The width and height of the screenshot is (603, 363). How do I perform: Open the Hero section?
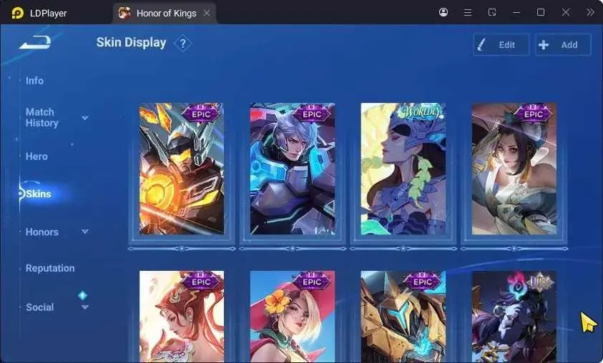(x=36, y=156)
